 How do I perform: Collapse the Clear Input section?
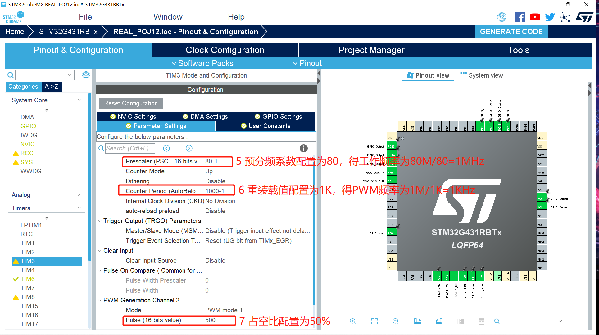[100, 251]
